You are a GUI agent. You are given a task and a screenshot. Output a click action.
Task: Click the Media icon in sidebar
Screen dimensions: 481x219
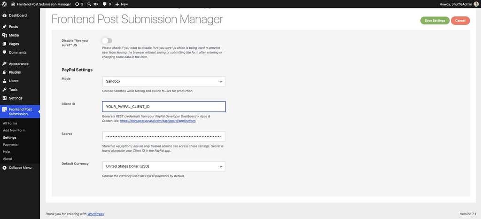[x=4, y=35]
